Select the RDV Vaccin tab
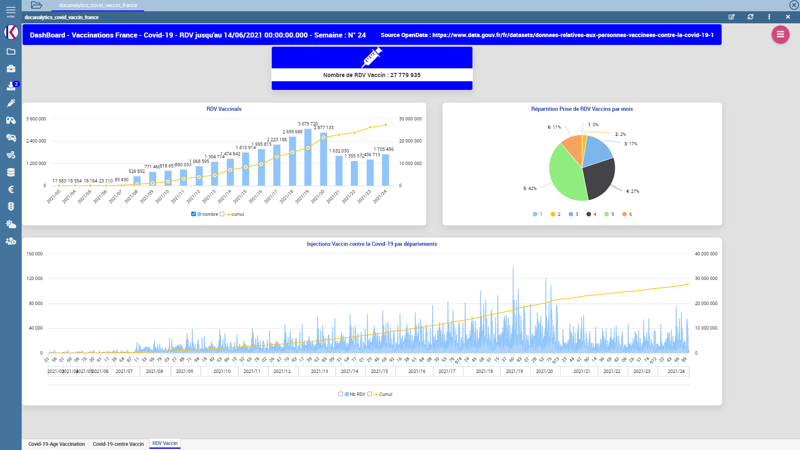The width and height of the screenshot is (800, 450). pos(165,443)
